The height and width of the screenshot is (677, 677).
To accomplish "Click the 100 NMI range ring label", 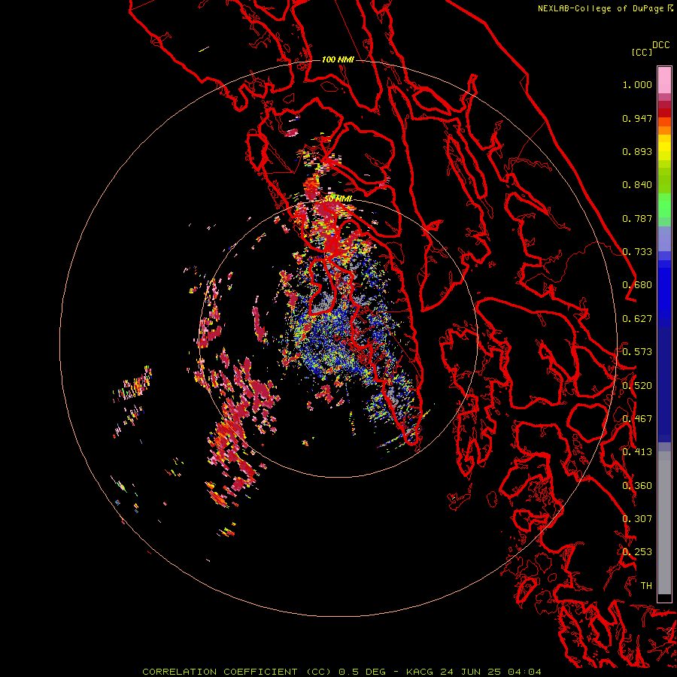I will click(338, 59).
